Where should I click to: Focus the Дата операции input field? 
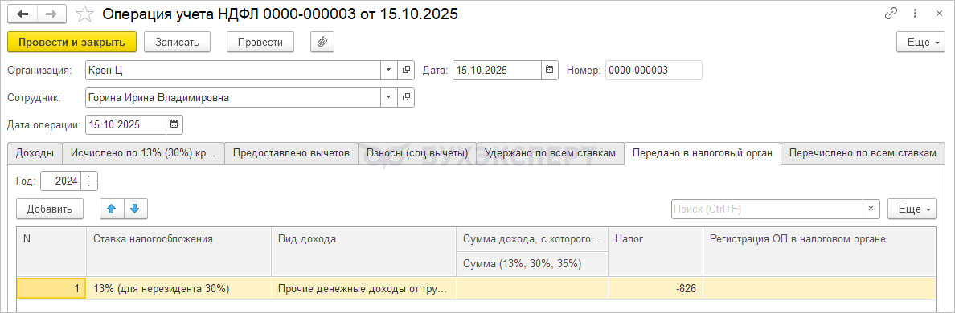pos(125,124)
